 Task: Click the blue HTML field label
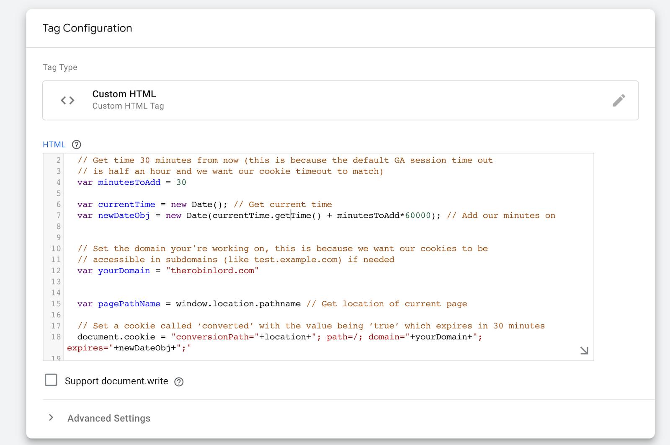[54, 145]
